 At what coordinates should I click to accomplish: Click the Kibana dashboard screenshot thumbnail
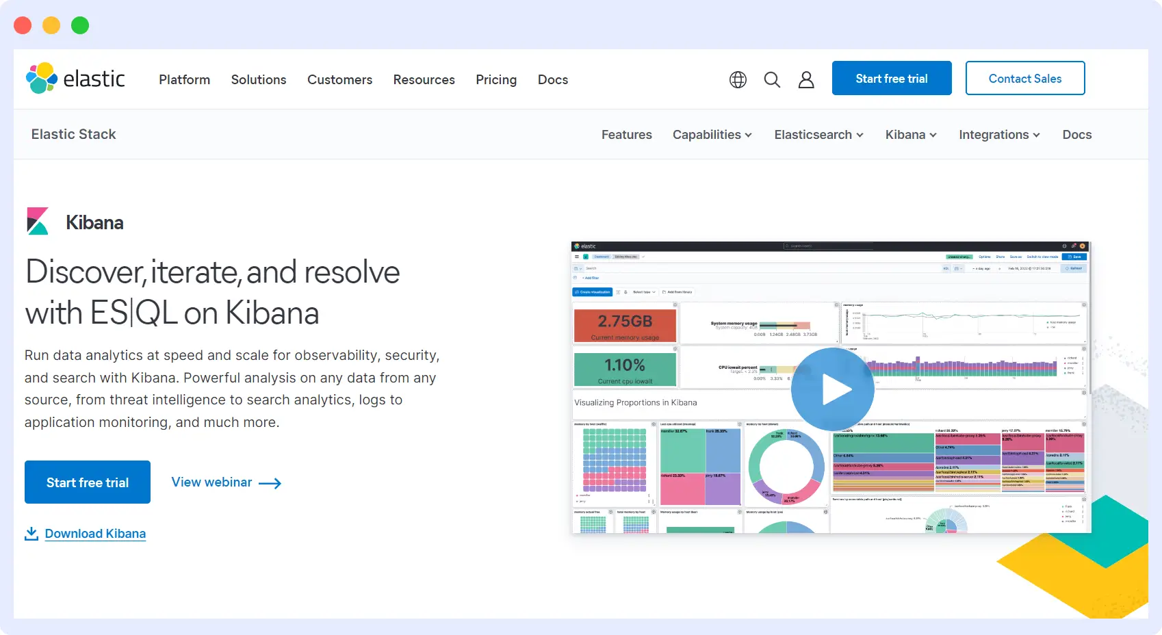[831, 387]
